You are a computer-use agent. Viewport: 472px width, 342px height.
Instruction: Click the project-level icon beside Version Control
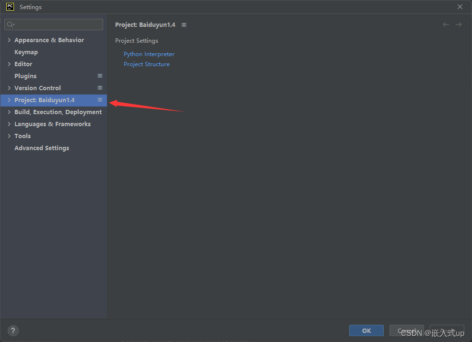pos(100,88)
